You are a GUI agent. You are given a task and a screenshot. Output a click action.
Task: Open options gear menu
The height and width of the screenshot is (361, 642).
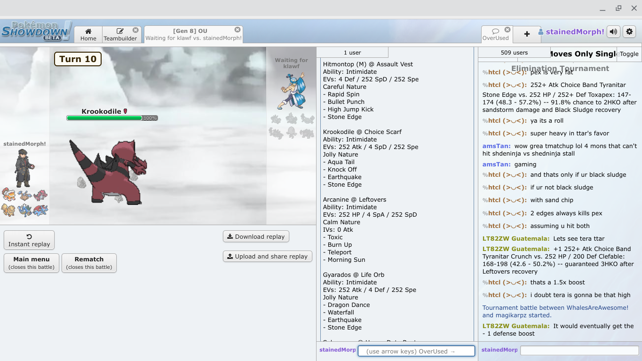click(x=629, y=32)
